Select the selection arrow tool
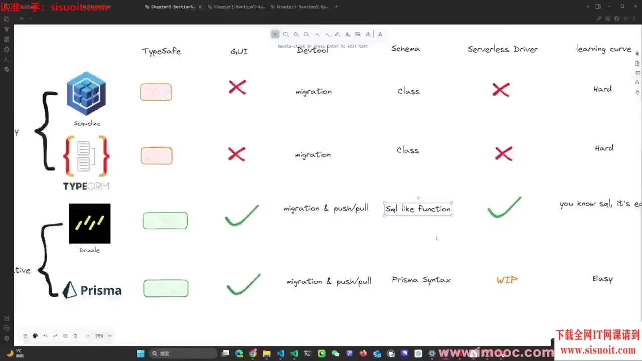 (275, 34)
